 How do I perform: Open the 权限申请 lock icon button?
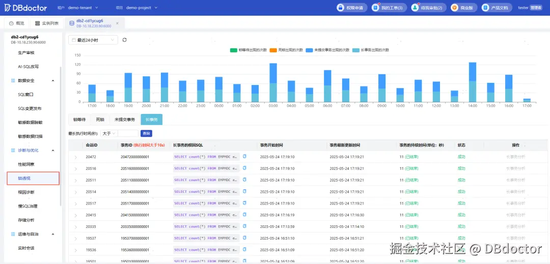[x=352, y=8]
